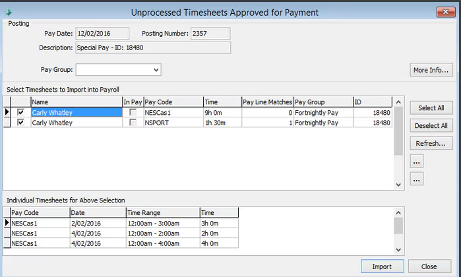Click NESCas1 pay code for 2/02/2016 entry

[40, 223]
